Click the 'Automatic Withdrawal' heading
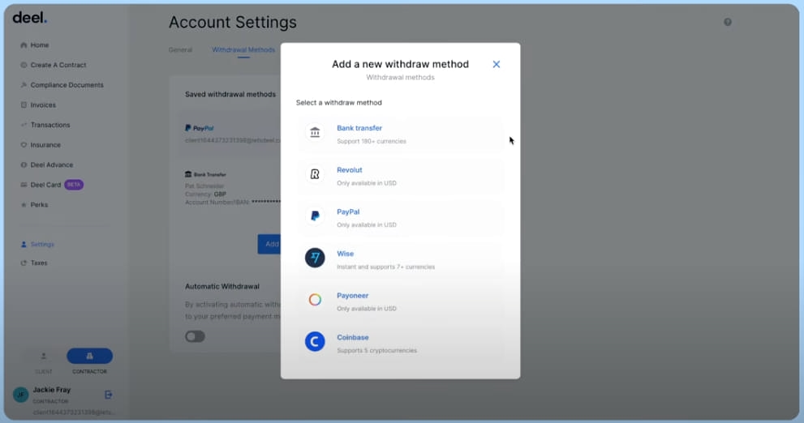The width and height of the screenshot is (804, 423). pyautogui.click(x=222, y=286)
